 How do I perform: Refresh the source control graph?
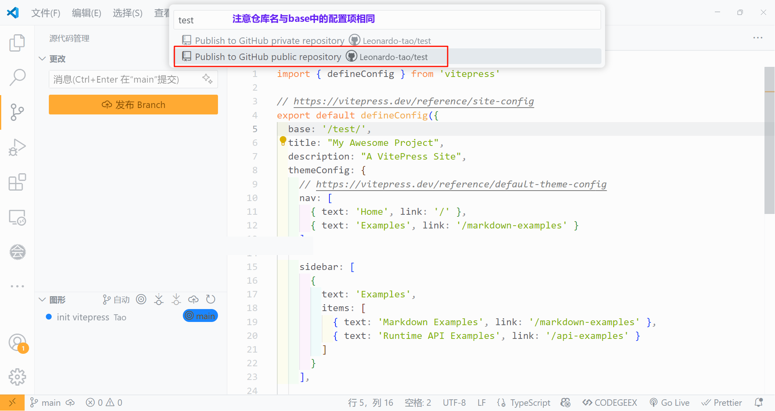pyautogui.click(x=211, y=299)
